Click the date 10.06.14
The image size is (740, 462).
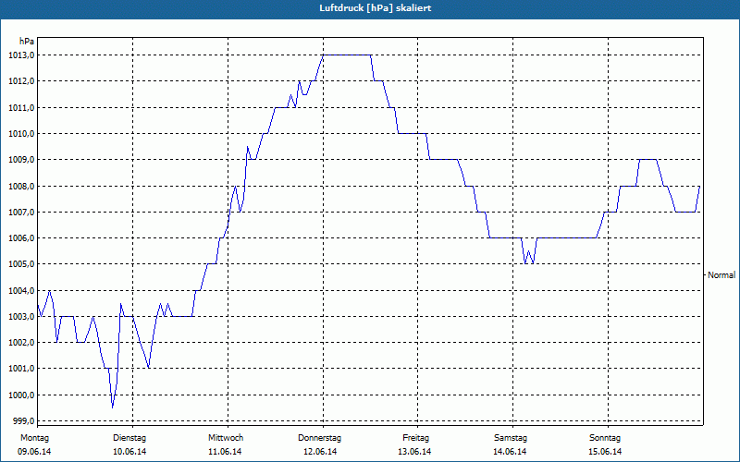129,452
